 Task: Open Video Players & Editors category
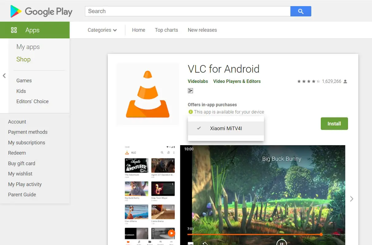[x=237, y=81]
